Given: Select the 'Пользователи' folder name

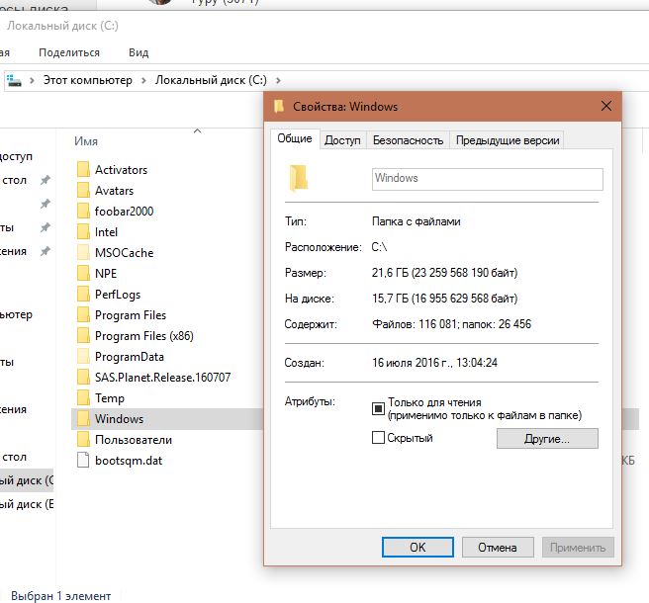Looking at the screenshot, I should (134, 439).
